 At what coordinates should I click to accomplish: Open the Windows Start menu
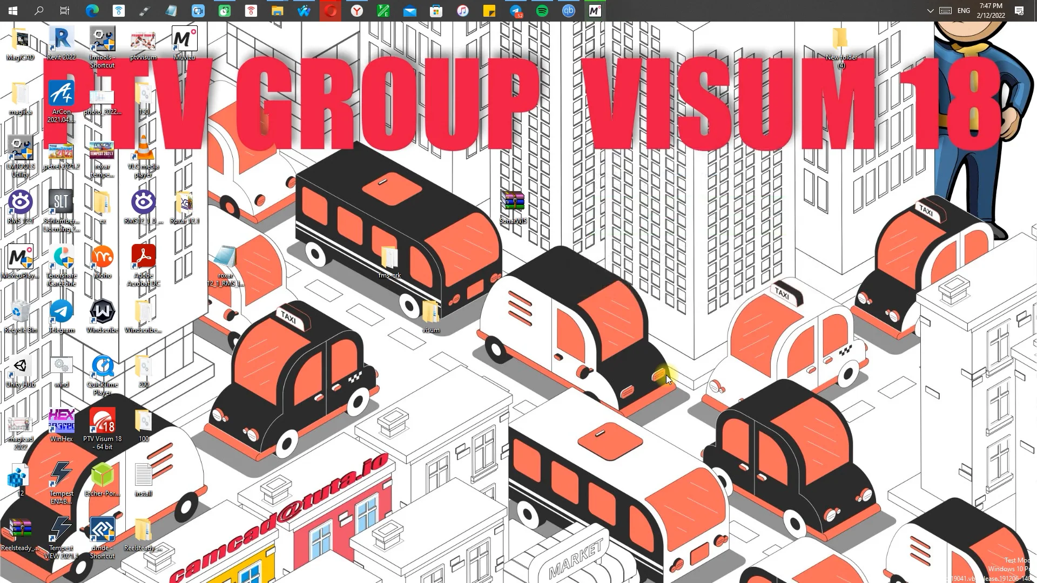click(13, 11)
